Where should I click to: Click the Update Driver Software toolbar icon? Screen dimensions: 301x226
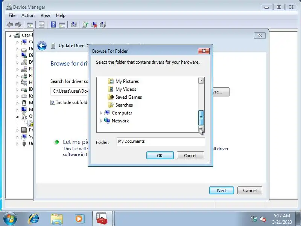pyautogui.click(x=85, y=24)
